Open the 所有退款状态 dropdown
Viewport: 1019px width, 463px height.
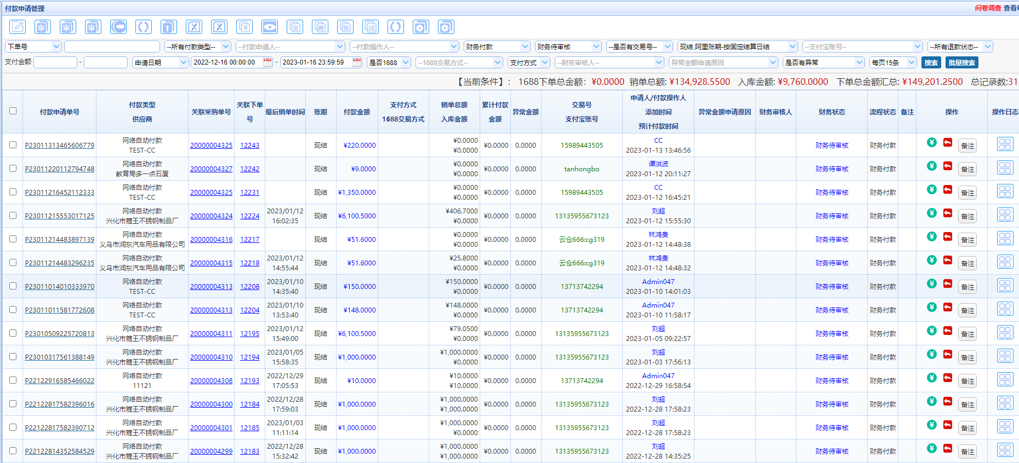960,47
